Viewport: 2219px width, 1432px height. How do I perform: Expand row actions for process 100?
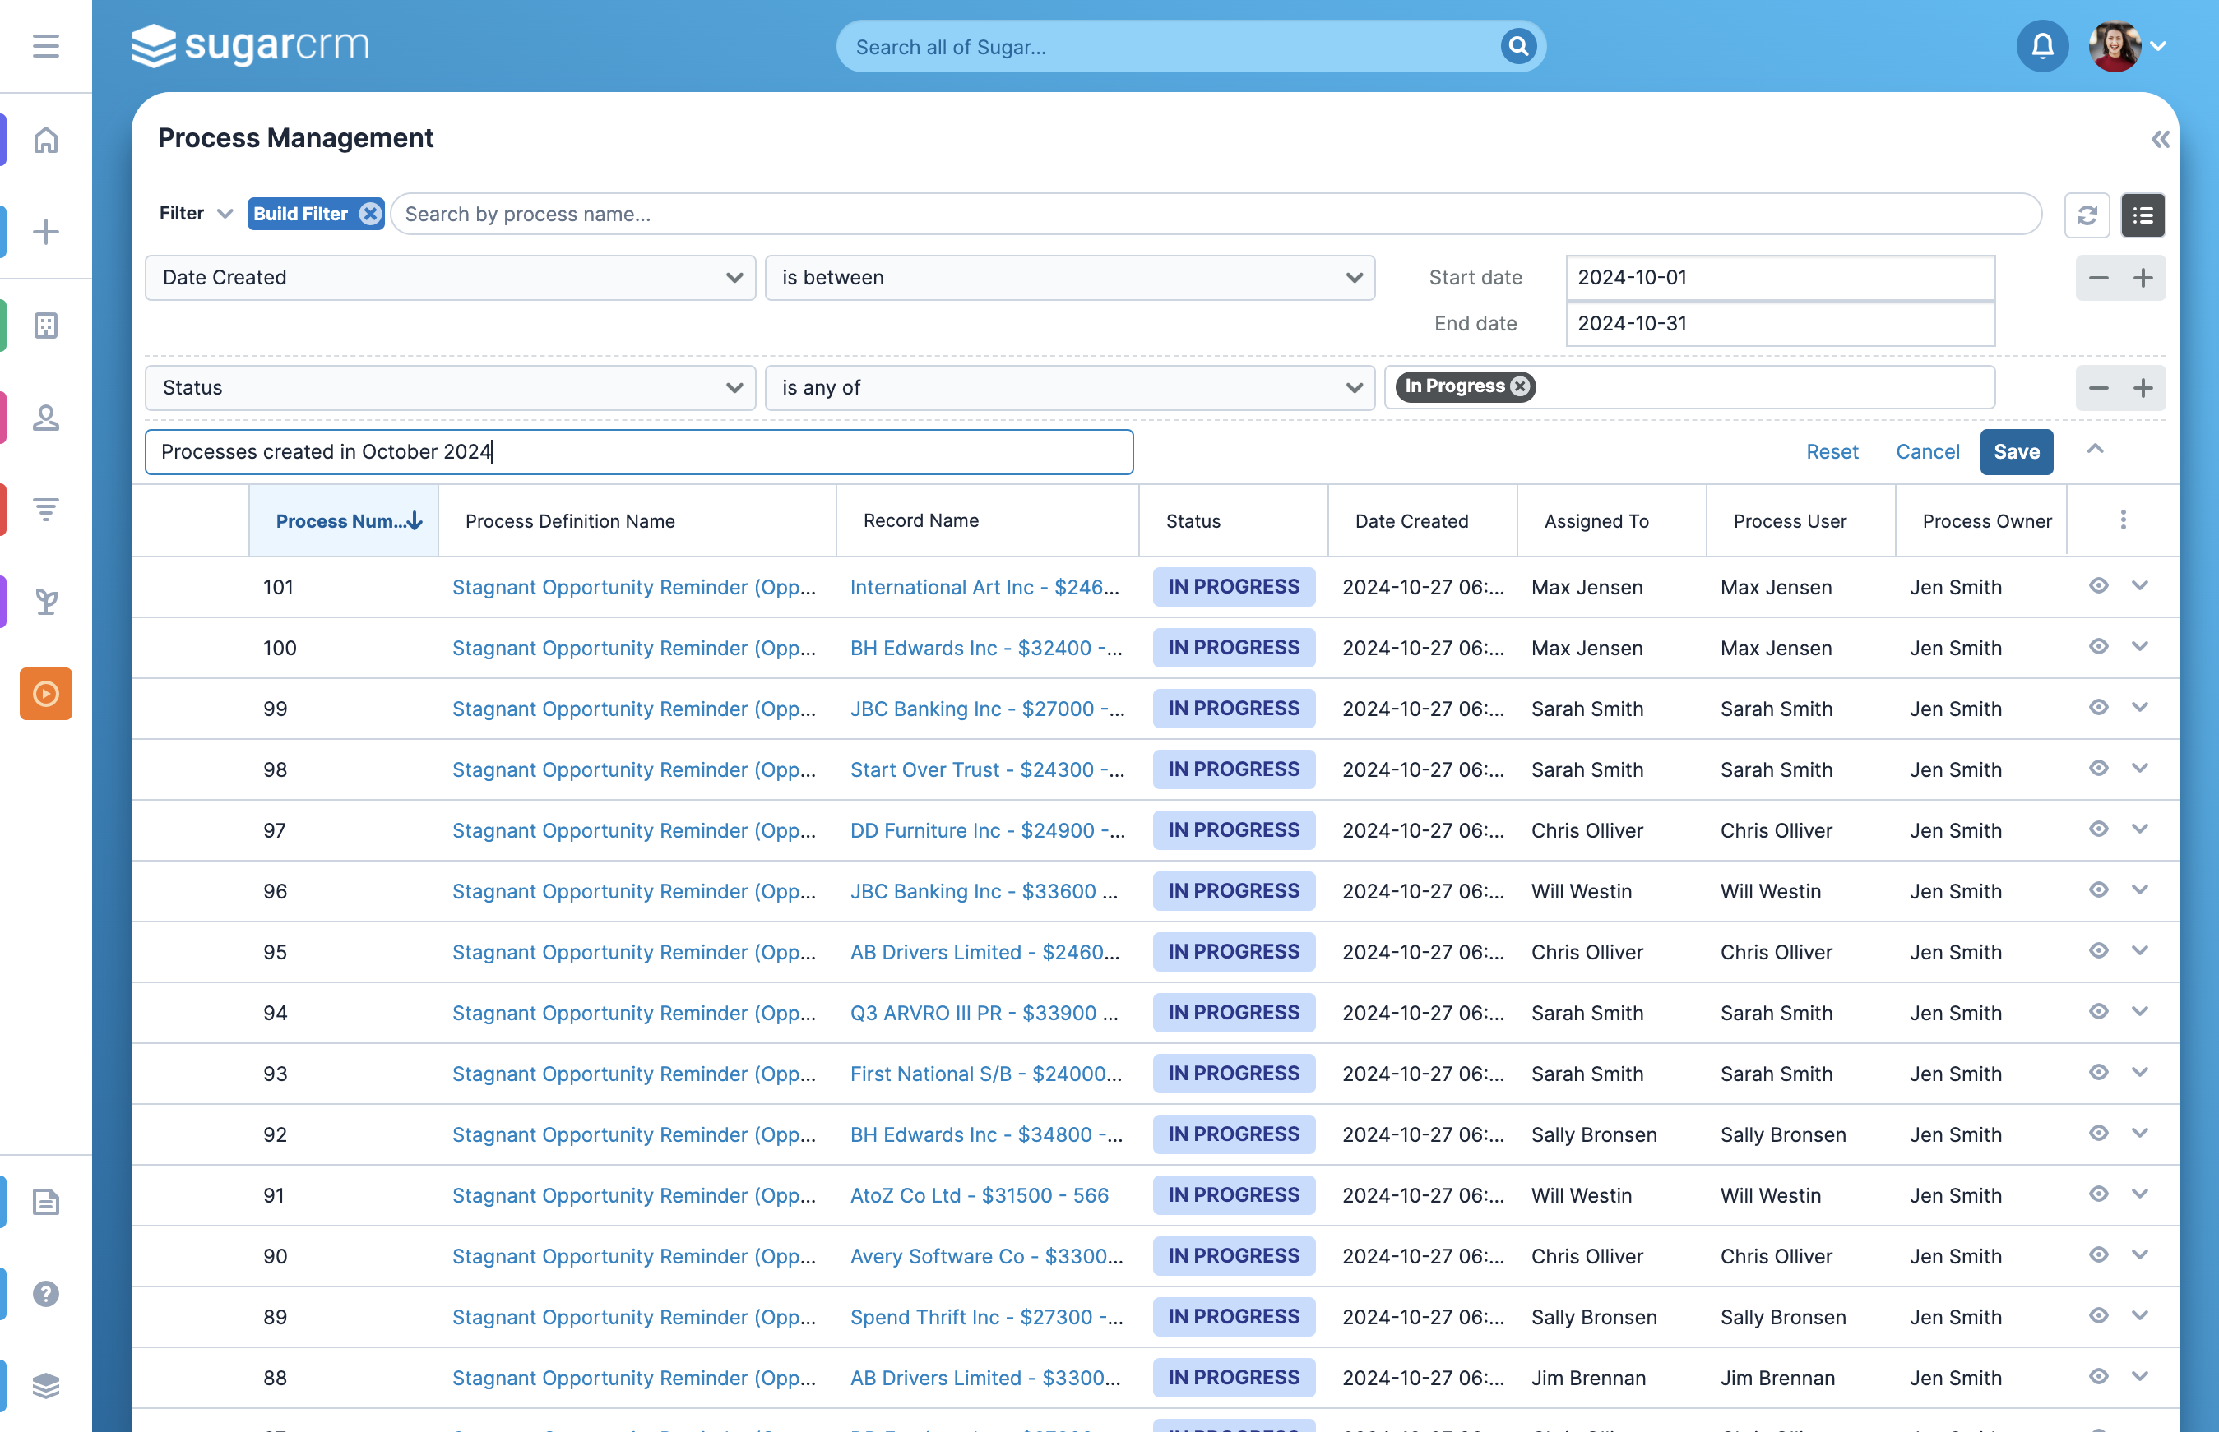[x=2140, y=646]
